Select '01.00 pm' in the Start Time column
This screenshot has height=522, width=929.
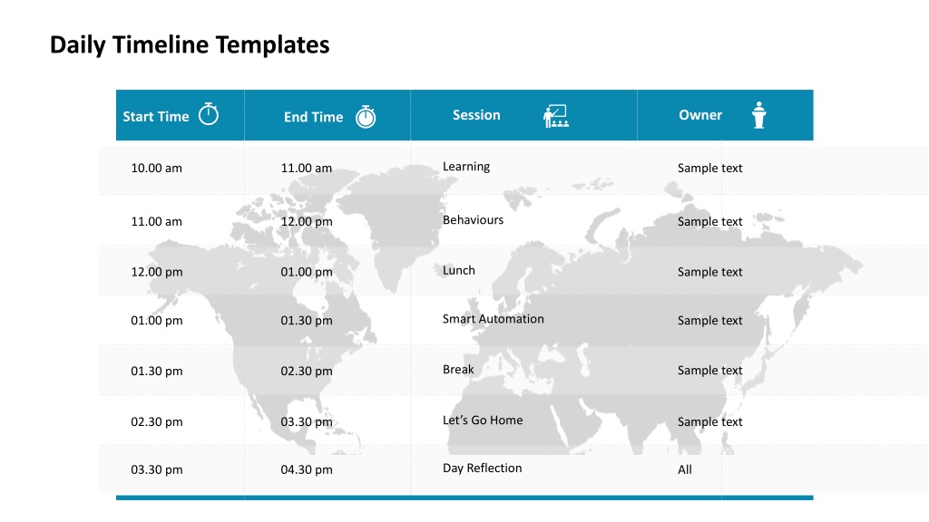(156, 321)
